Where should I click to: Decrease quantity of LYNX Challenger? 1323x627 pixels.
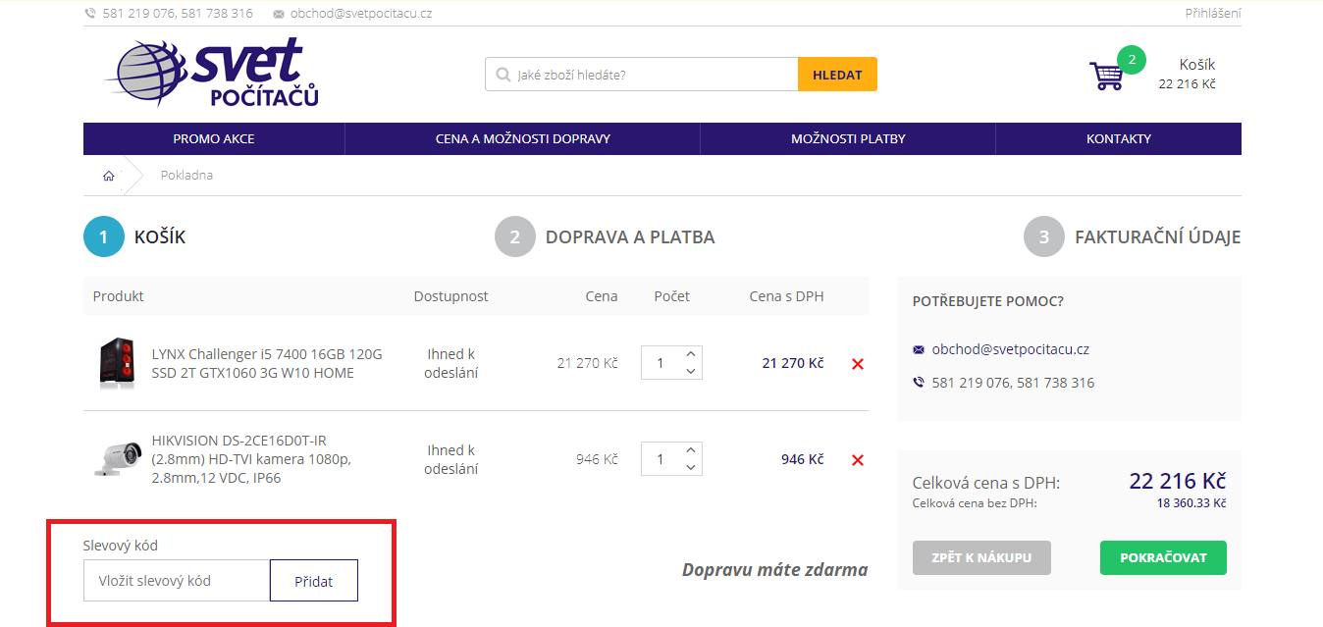691,372
